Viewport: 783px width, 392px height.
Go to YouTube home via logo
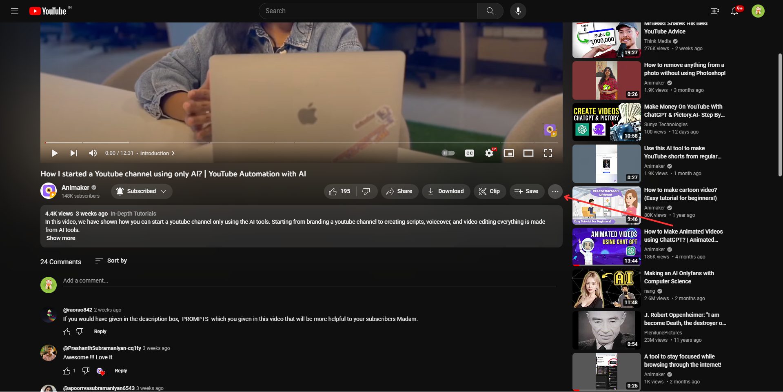click(x=48, y=11)
